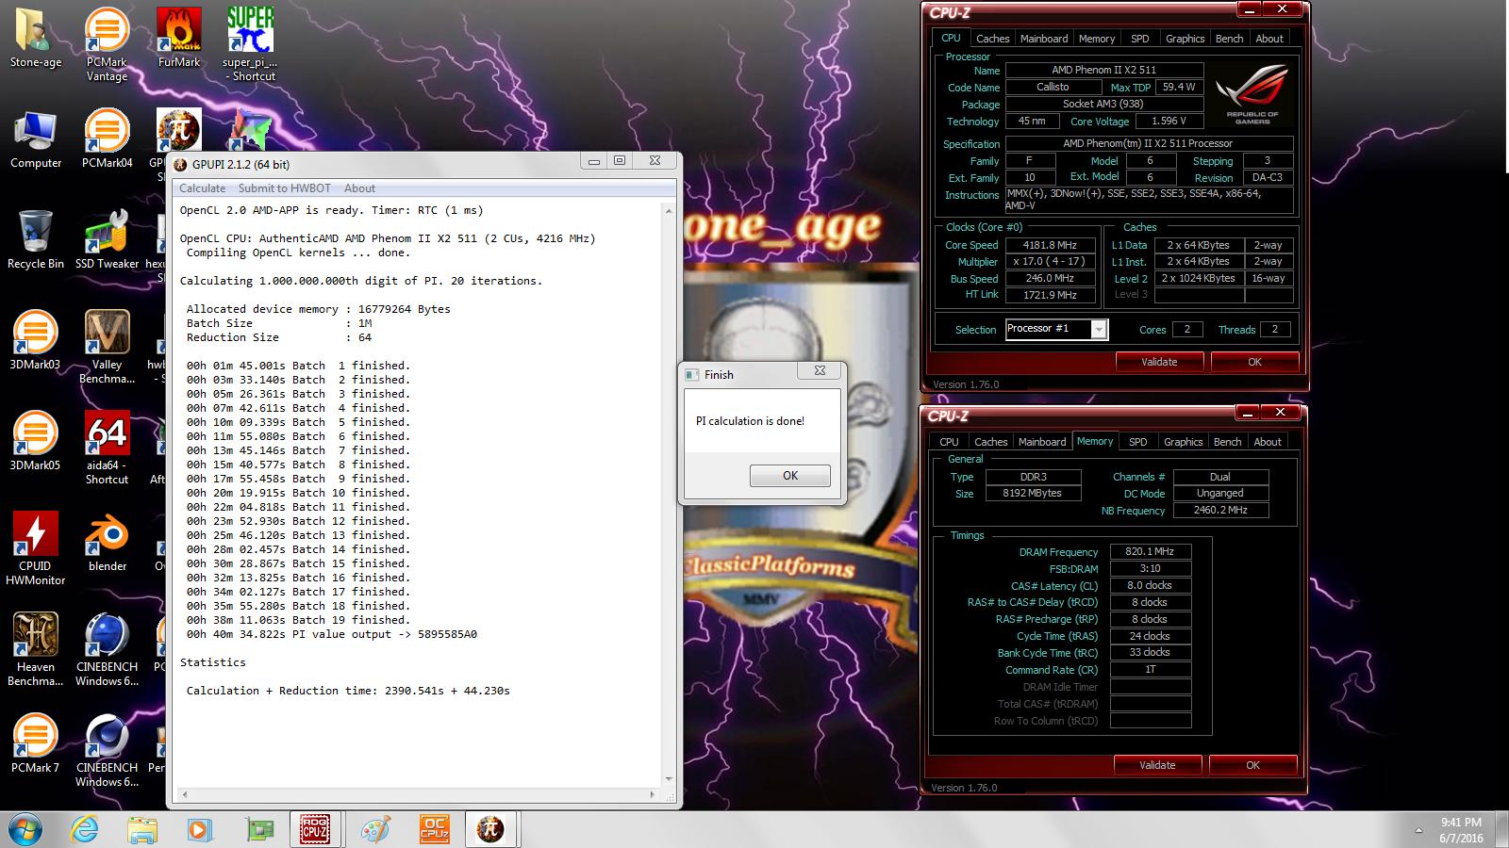Click GPUPI vertical scrollbar down arrow
1509x848 pixels.
click(669, 779)
